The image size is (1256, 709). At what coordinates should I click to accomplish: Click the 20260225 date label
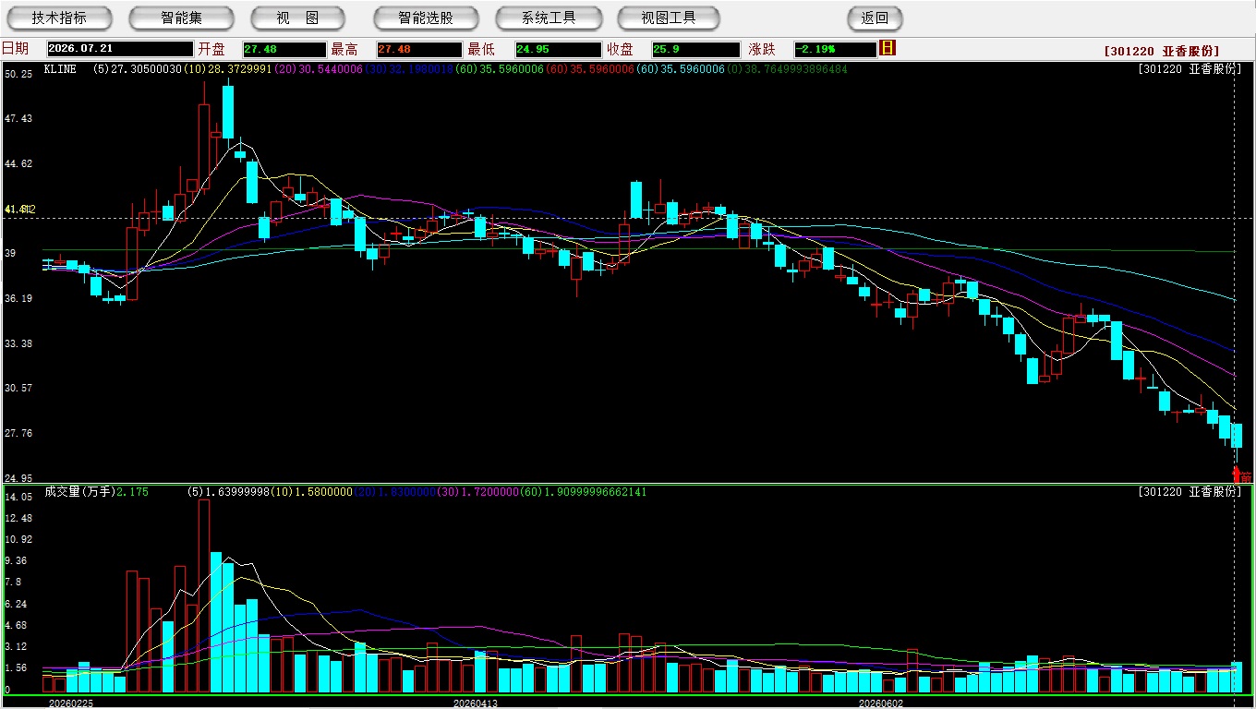click(71, 703)
